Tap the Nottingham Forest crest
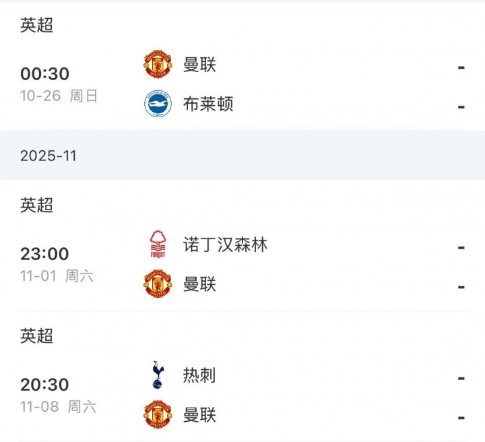Viewport: 485px width, 442px height. [x=158, y=245]
